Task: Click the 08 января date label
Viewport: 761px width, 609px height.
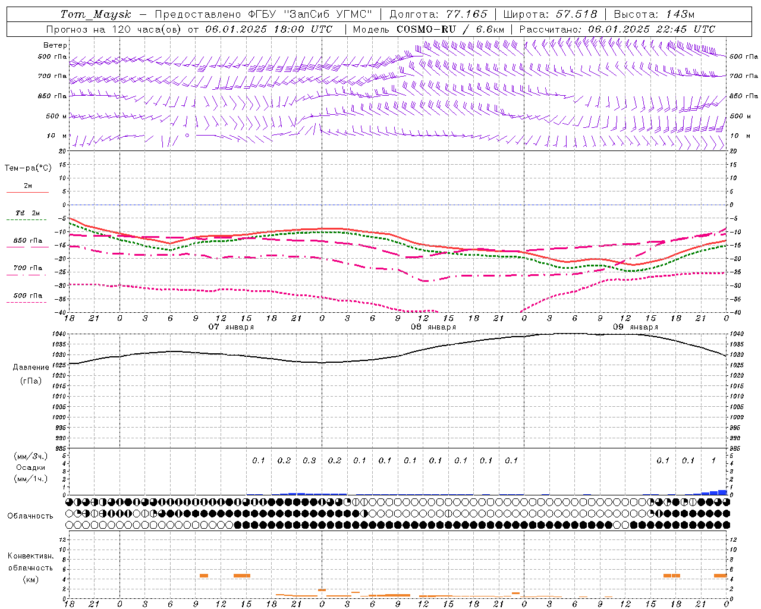Action: click(433, 327)
